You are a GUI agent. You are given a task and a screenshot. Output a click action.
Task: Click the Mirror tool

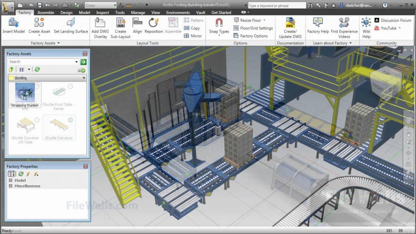pos(193,36)
